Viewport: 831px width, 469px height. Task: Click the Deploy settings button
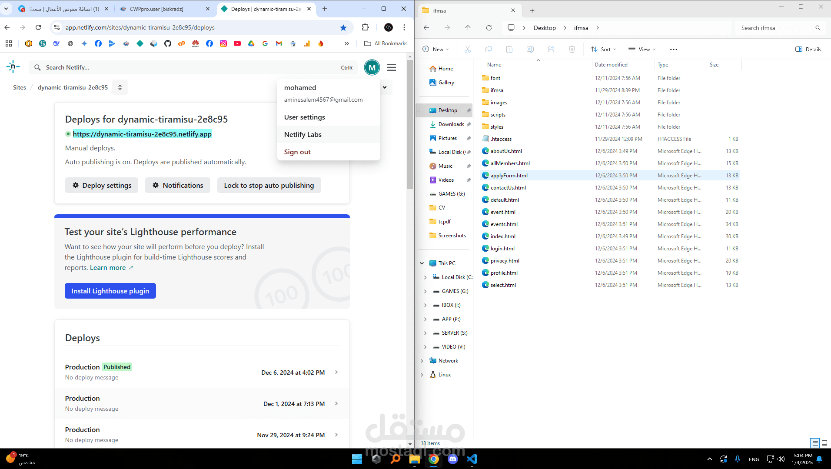pyautogui.click(x=102, y=186)
